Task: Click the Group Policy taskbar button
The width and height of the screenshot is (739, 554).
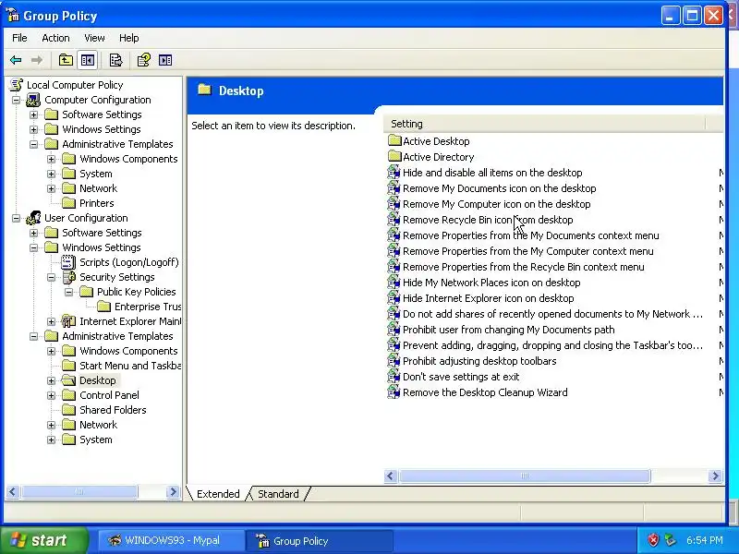Action: (319, 540)
